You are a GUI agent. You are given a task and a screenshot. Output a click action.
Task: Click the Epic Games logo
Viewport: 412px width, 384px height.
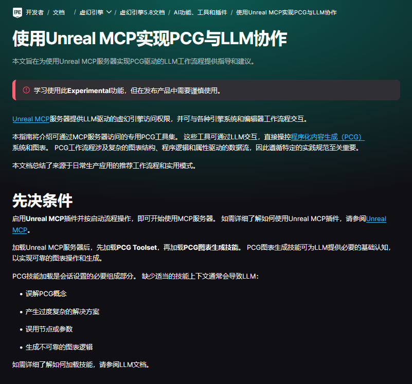tap(17, 12)
